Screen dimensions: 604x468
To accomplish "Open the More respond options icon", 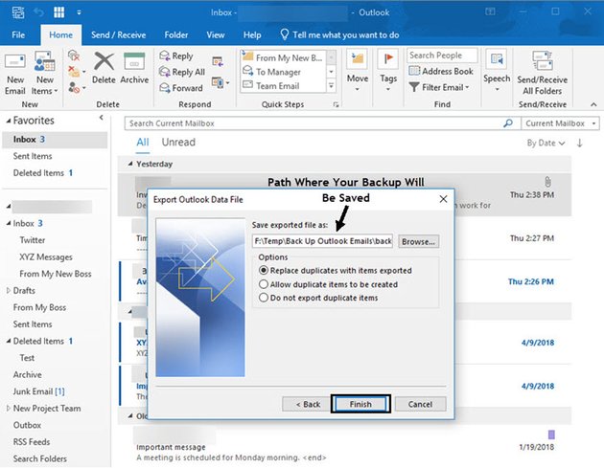I will click(x=221, y=82).
